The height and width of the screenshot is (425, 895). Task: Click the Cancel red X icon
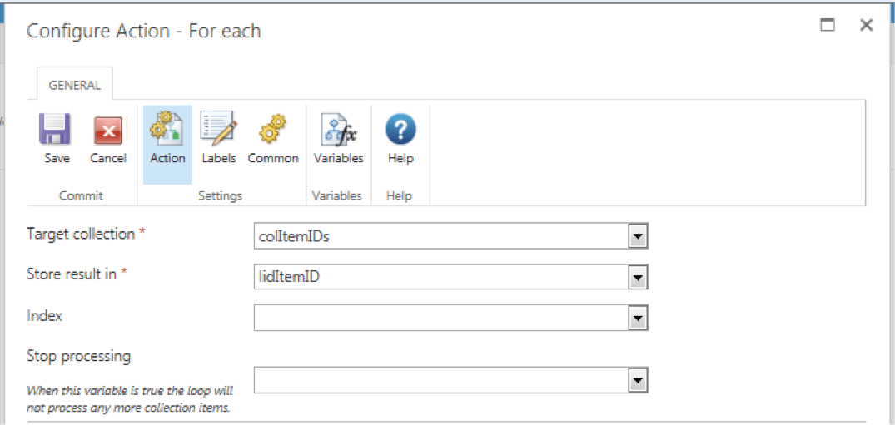click(x=108, y=130)
